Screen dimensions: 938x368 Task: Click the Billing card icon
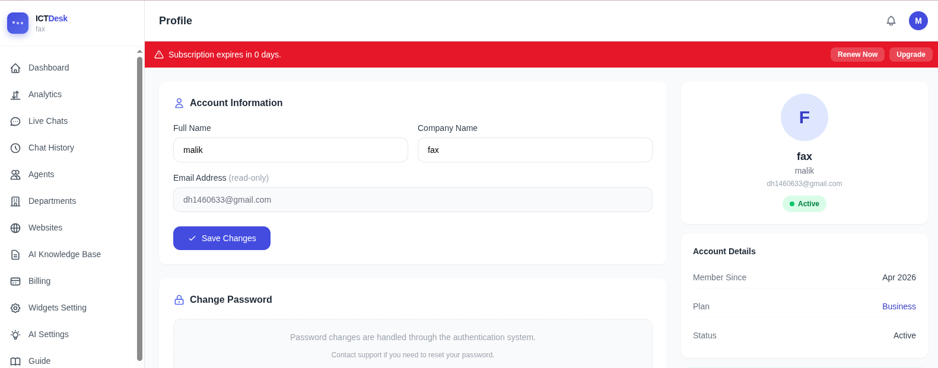point(15,281)
